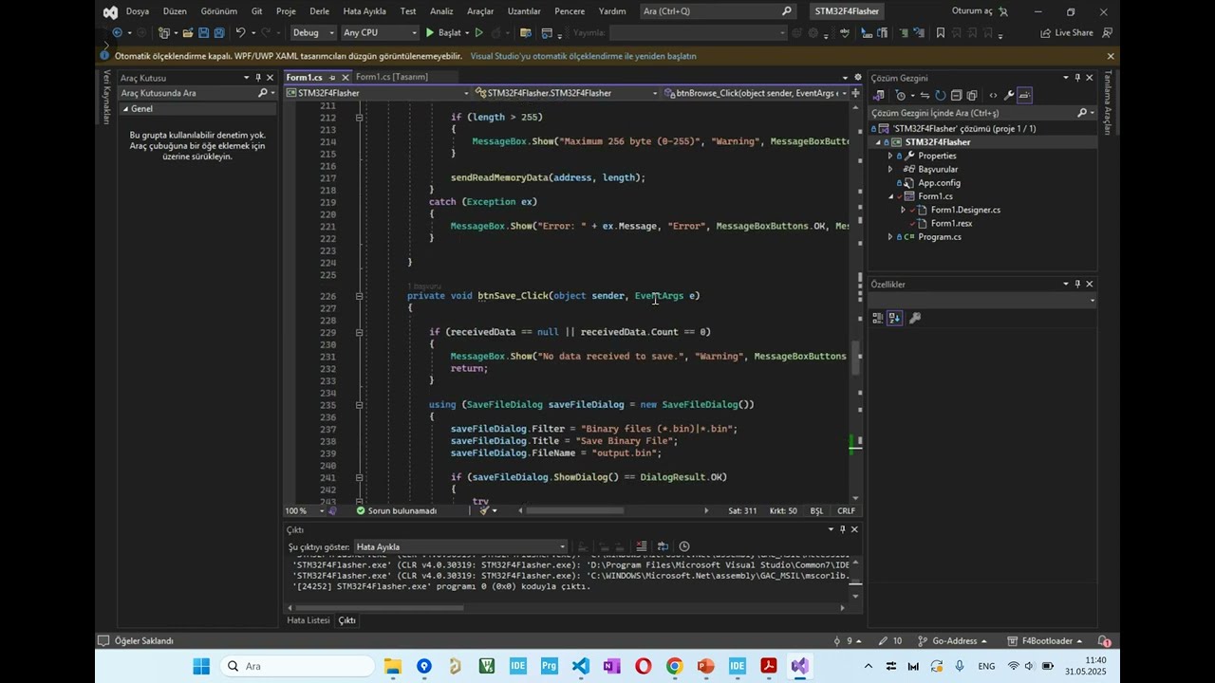This screenshot has height=683, width=1215.
Task: Click the F4Bootloader repository in status bar
Action: point(1046,641)
